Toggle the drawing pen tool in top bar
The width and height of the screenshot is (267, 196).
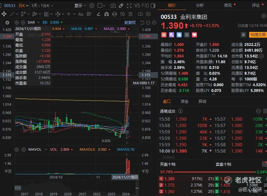(x=121, y=6)
